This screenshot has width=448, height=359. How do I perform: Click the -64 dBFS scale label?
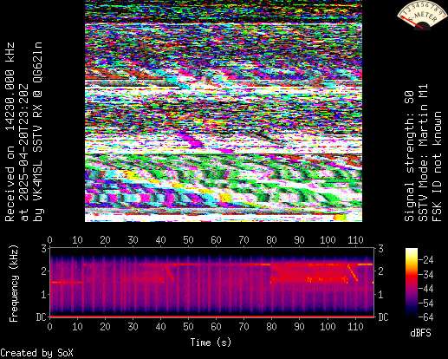(425, 317)
